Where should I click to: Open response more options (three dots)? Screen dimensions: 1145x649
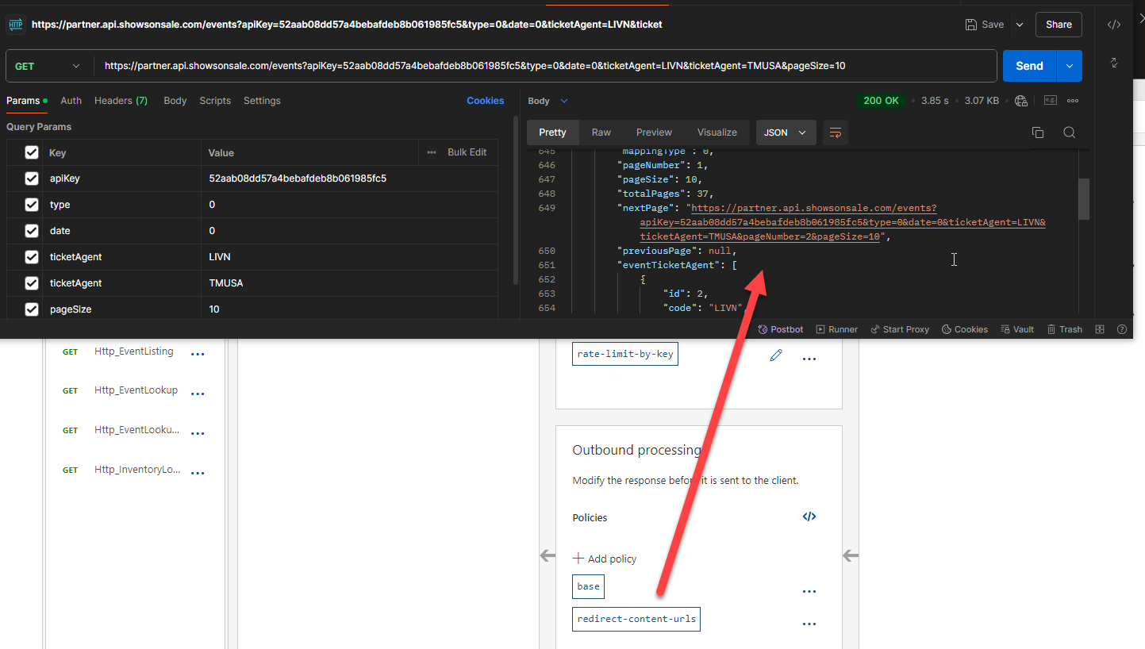[1073, 101]
